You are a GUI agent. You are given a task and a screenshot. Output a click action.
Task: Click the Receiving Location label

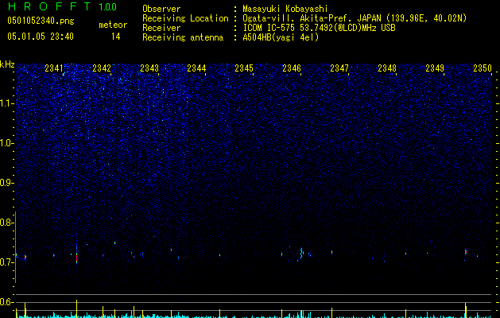[x=185, y=18]
